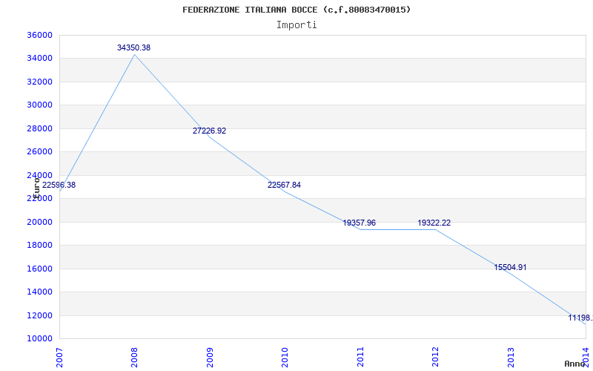Image resolution: width=593 pixels, height=371 pixels.
Task: Click the 22567.84 value label
Action: (x=284, y=185)
